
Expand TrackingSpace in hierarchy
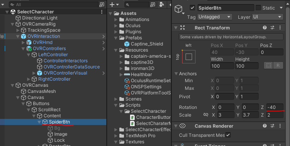coord(18,30)
